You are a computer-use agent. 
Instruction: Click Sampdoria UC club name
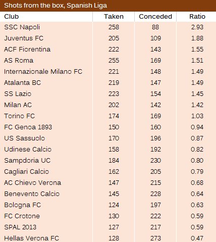tap(27, 161)
